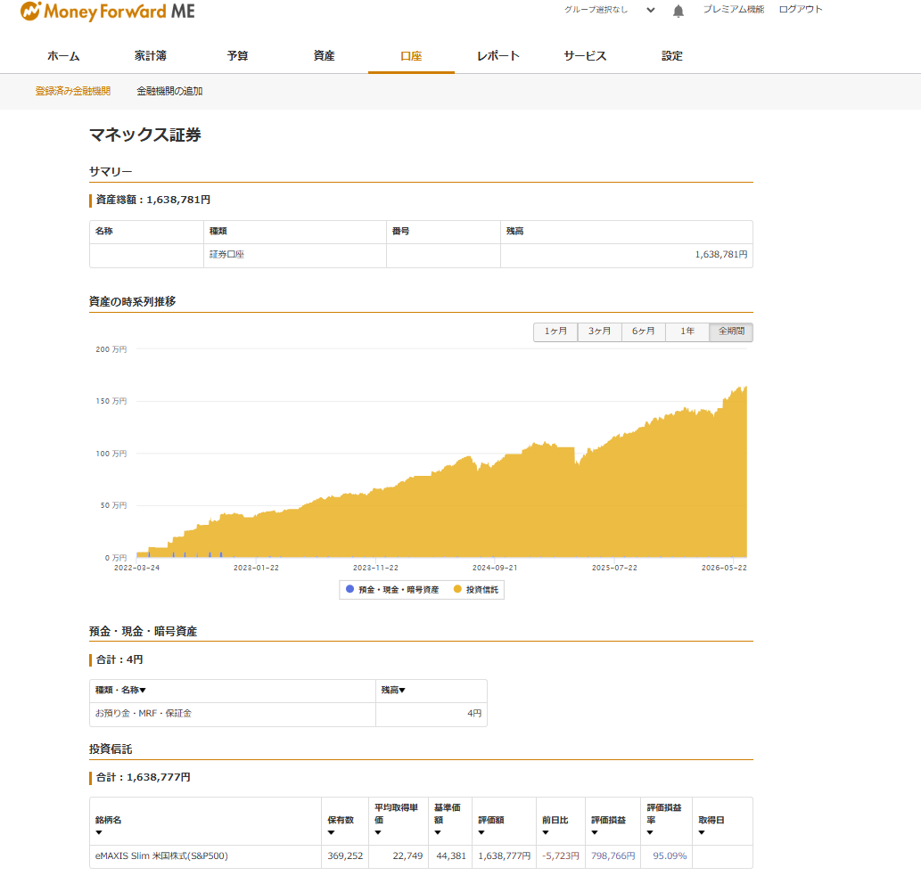Open 資産 tab
The width and height of the screenshot is (921, 884).
click(325, 56)
